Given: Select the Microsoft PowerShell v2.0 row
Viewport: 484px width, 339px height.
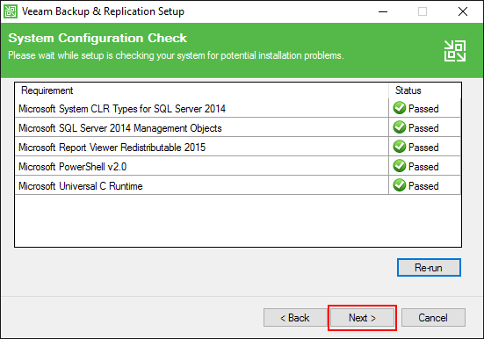Looking at the screenshot, I should pos(238,166).
